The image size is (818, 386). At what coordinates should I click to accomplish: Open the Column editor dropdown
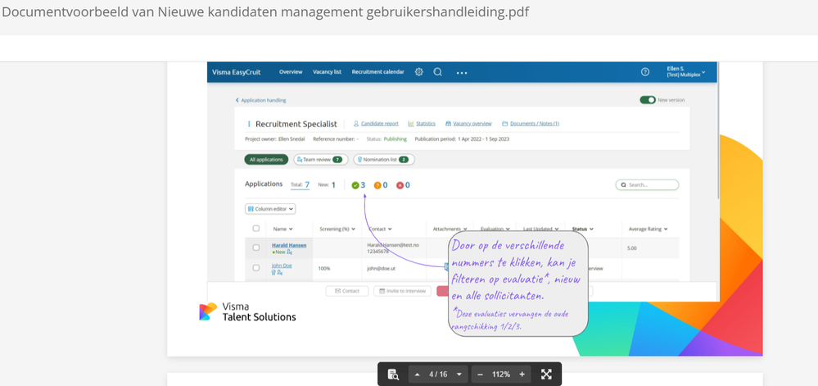point(270,209)
